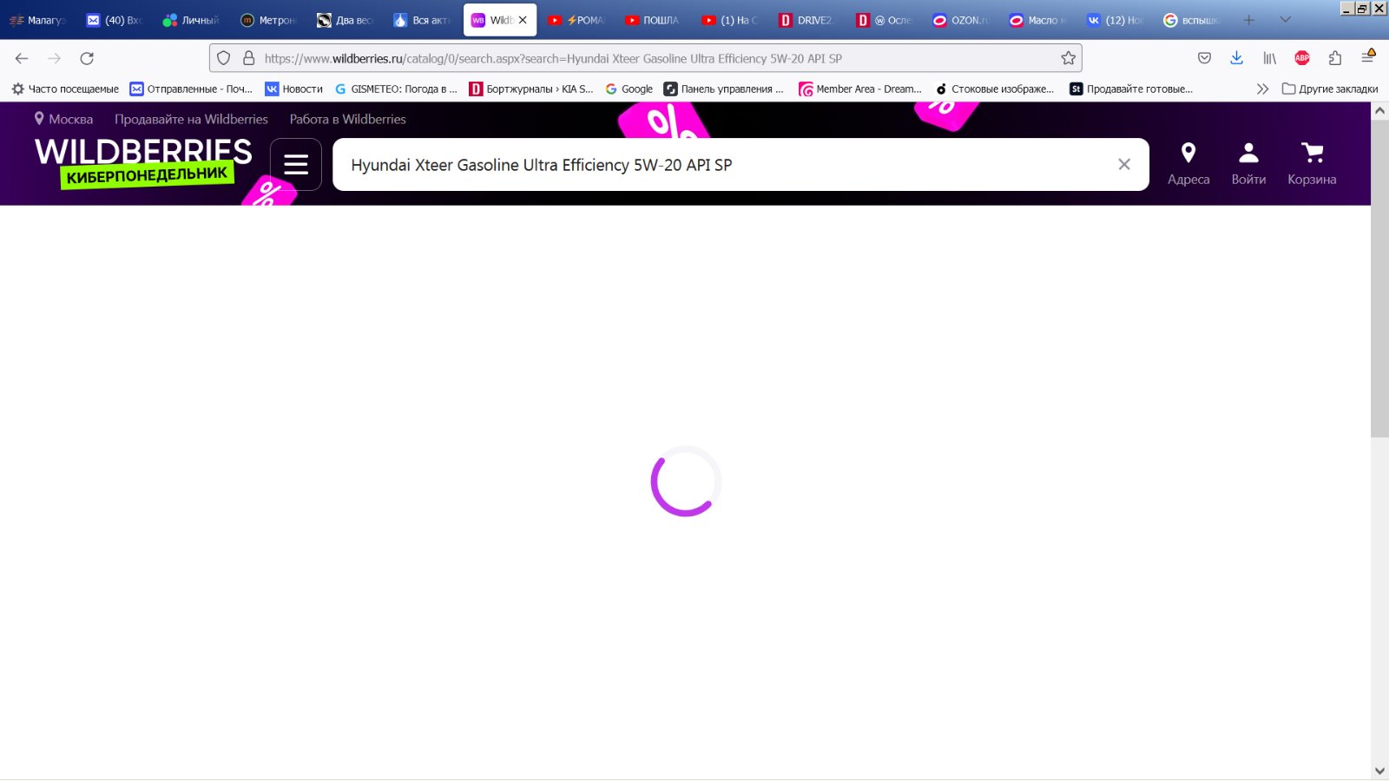
Task: Open the Продавайте на Wildberries link
Action: pyautogui.click(x=191, y=119)
